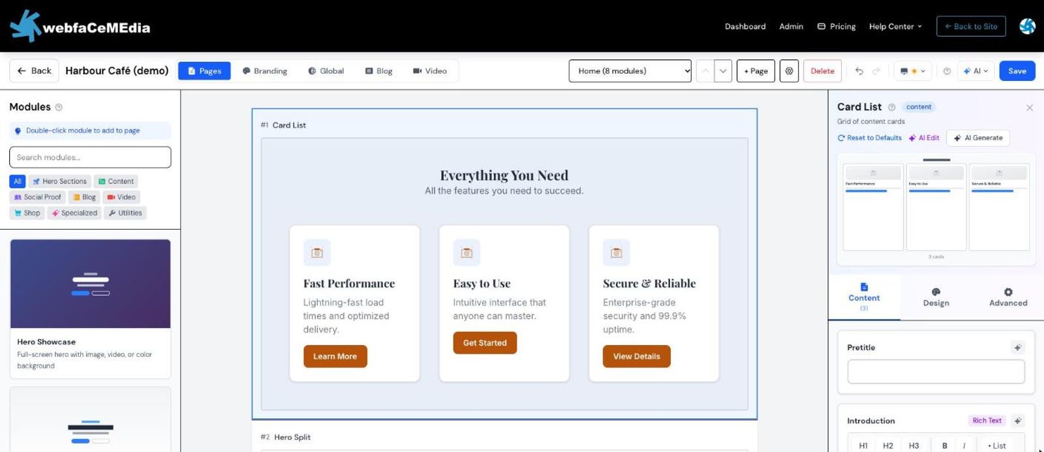Click the Learn More card button
Image resolution: width=1044 pixels, height=452 pixels.
coord(335,356)
